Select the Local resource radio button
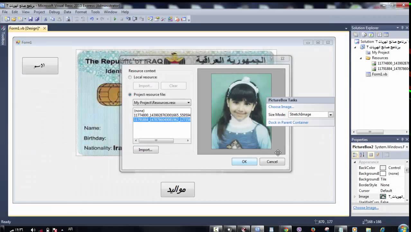The width and height of the screenshot is (411, 232). click(130, 77)
